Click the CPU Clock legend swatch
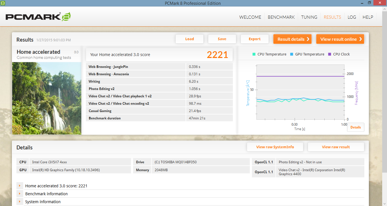387x206 pixels. coord(329,54)
